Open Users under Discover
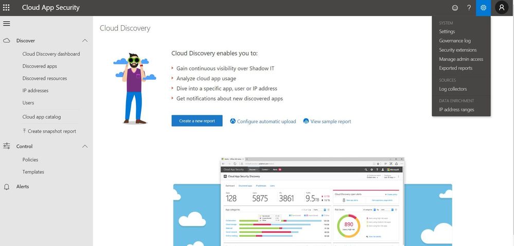The image size is (514, 246). (28, 102)
